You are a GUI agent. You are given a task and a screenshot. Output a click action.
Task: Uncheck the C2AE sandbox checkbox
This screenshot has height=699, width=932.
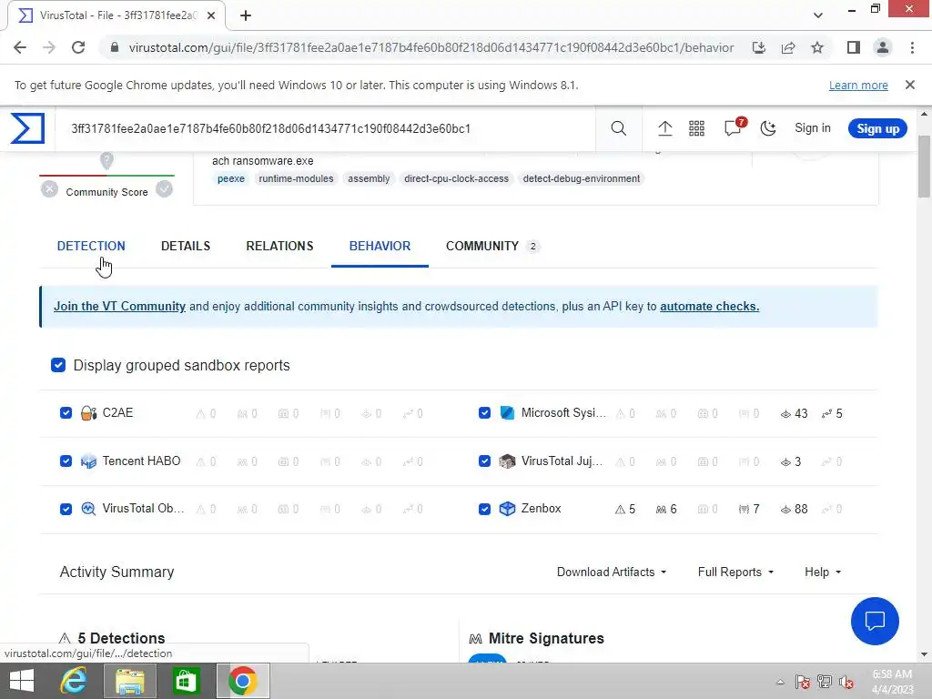point(66,413)
